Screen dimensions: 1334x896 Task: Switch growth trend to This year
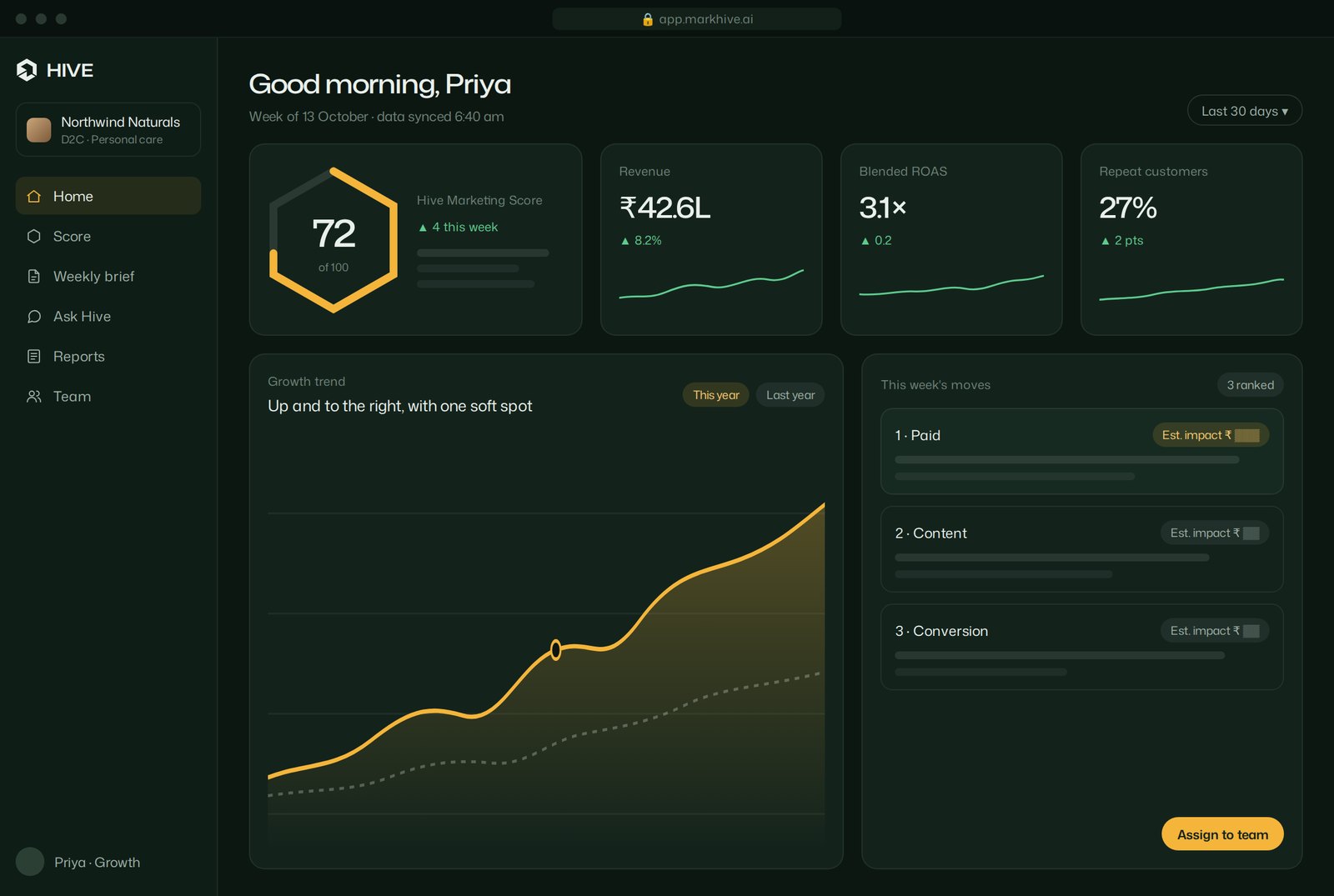click(716, 395)
